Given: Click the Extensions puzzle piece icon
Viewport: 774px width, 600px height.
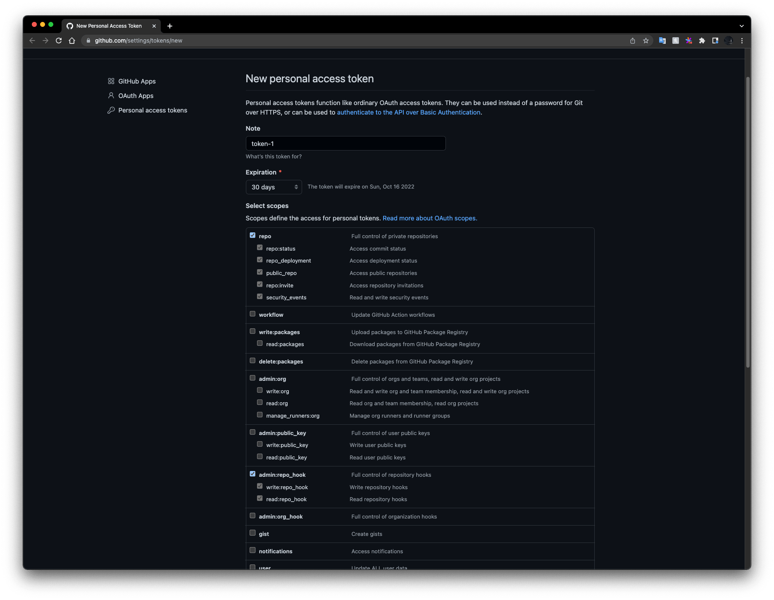Looking at the screenshot, I should point(702,40).
